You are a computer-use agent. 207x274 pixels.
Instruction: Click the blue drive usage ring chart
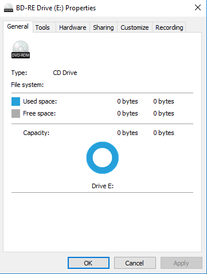[103, 158]
